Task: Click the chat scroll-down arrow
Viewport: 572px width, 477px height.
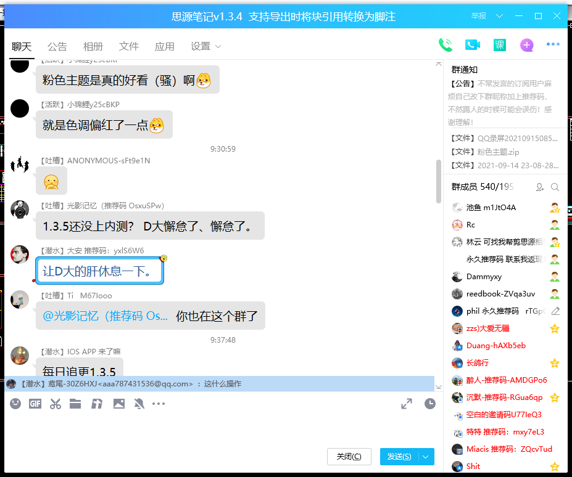Action: 439,387
